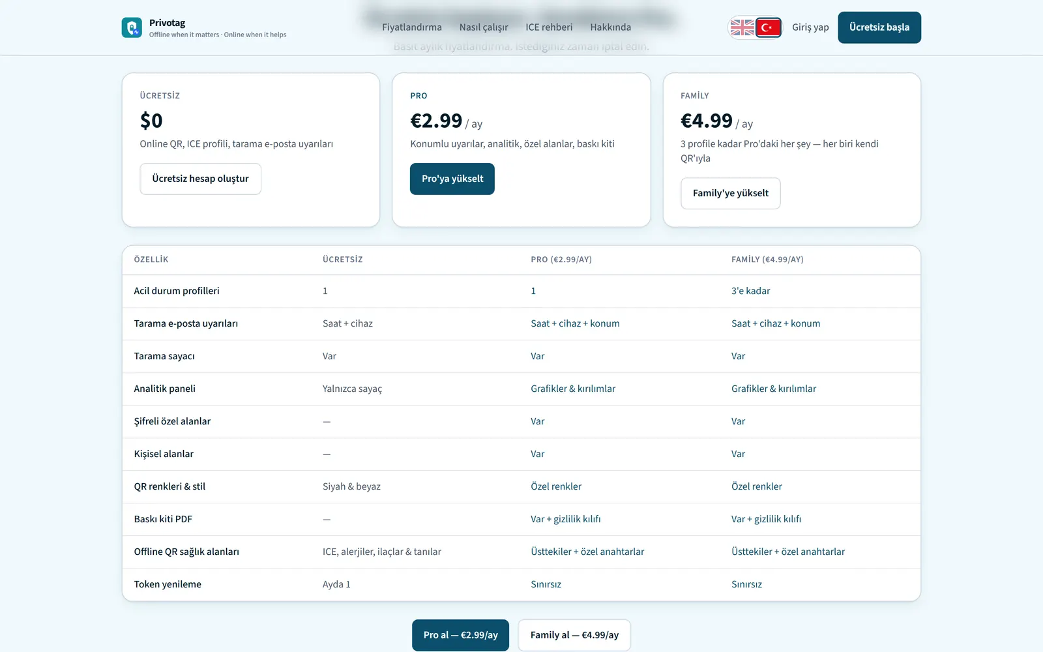Click the ÖZELLİK column header

tap(151, 259)
